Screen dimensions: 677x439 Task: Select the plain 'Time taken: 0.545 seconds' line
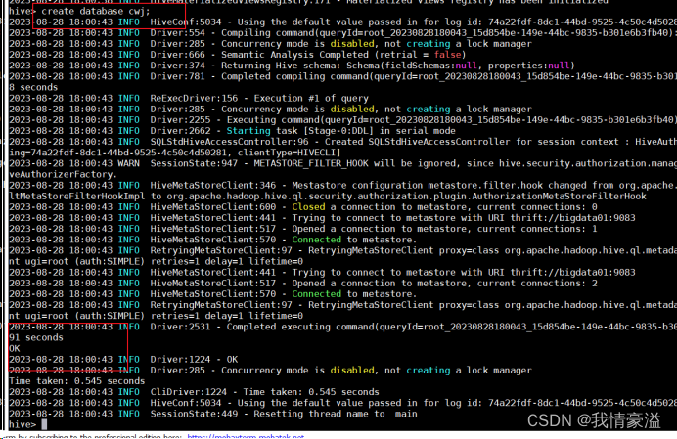coord(77,381)
